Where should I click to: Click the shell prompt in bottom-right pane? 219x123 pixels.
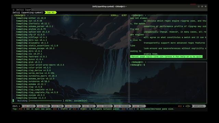click(138, 65)
